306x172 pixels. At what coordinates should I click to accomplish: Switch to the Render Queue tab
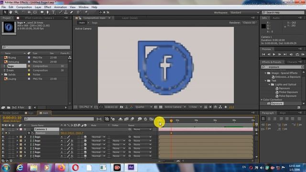tap(11, 113)
